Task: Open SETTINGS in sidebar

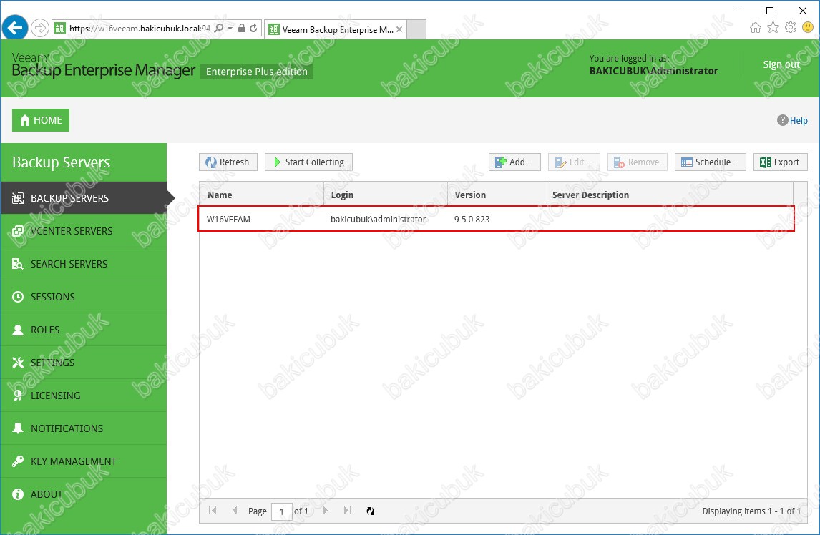Action: pyautogui.click(x=84, y=363)
